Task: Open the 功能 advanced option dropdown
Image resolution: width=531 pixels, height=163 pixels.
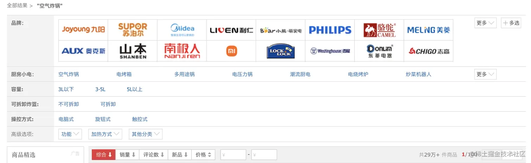Action: 70,134
